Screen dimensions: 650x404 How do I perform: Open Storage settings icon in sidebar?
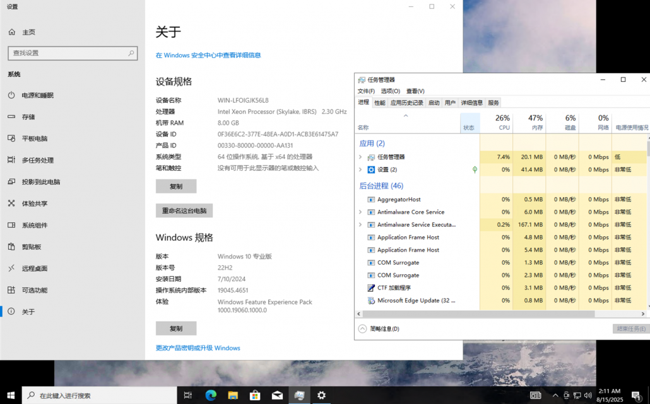[x=11, y=117]
